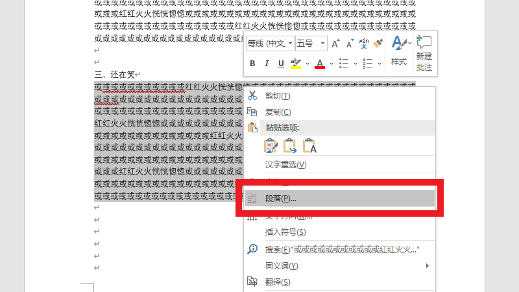Viewport: 519px width, 292px height.
Task: Click the shrink font size icon
Action: pos(350,43)
